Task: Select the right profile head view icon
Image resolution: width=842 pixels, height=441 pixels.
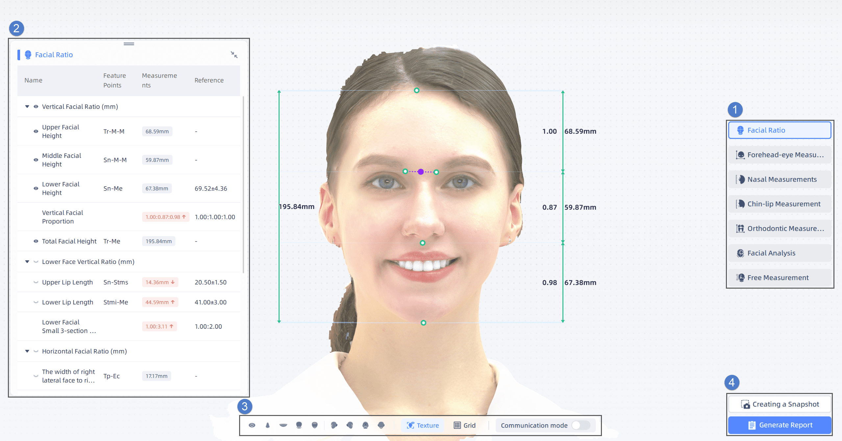Action: click(350, 425)
